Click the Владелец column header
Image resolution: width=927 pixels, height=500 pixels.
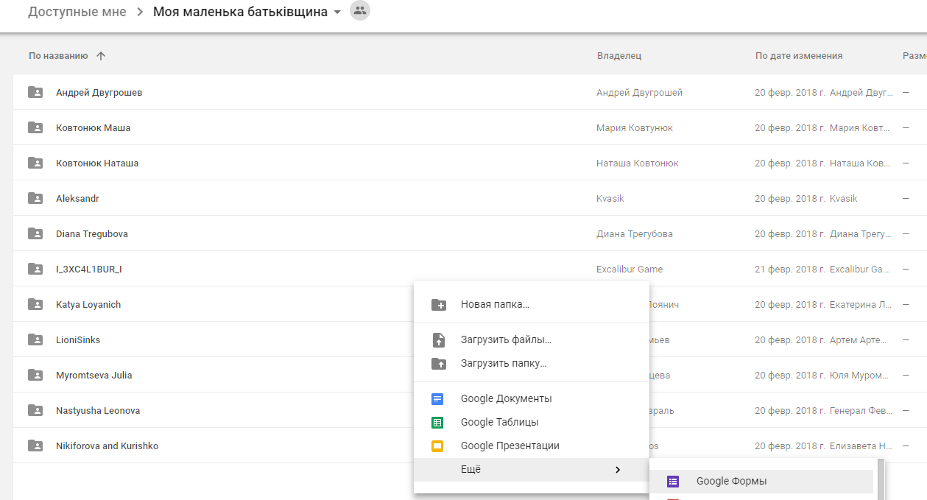618,56
